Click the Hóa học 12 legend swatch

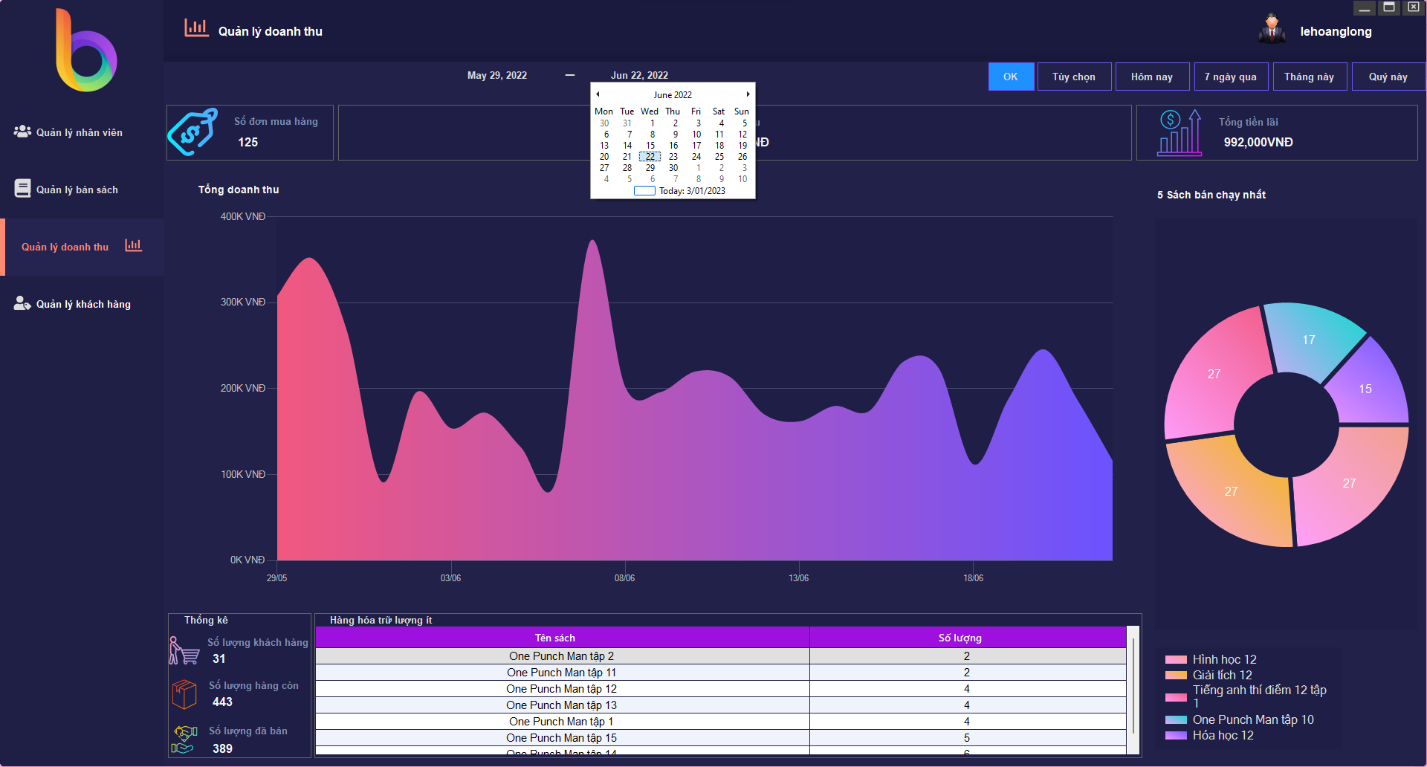[x=1176, y=735]
